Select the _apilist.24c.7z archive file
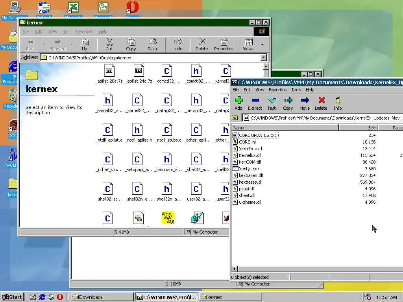Screen dimensions: 403x302 coord(139,74)
